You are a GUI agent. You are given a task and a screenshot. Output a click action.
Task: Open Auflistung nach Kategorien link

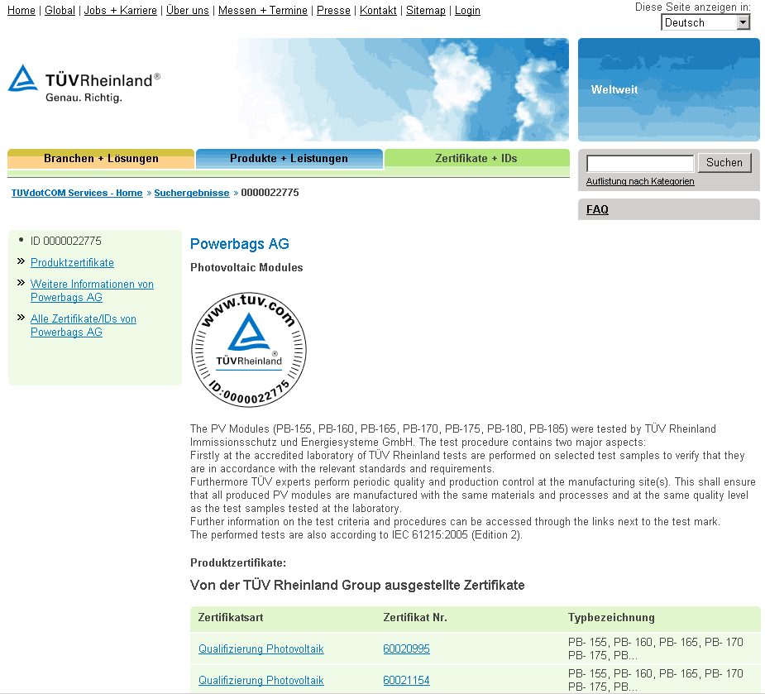pos(640,181)
